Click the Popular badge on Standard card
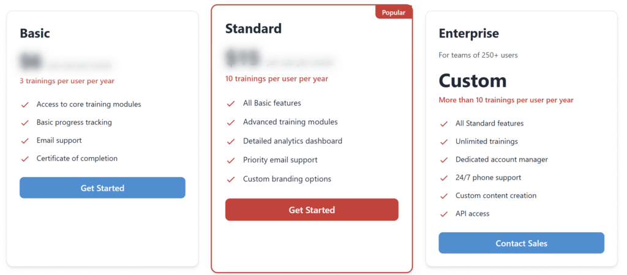 (x=394, y=12)
